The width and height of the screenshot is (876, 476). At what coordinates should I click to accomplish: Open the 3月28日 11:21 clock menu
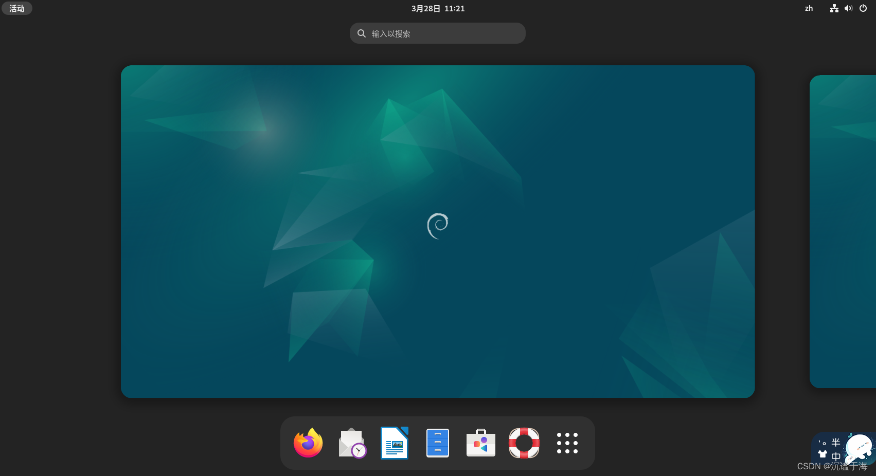point(438,8)
